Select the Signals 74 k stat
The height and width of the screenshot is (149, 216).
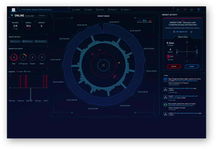[28, 26]
